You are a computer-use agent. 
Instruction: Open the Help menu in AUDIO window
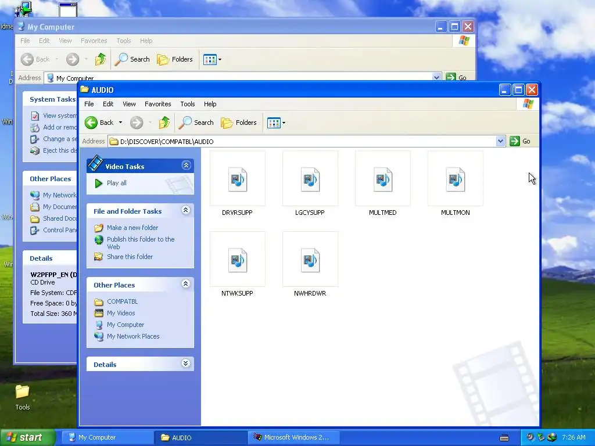210,104
